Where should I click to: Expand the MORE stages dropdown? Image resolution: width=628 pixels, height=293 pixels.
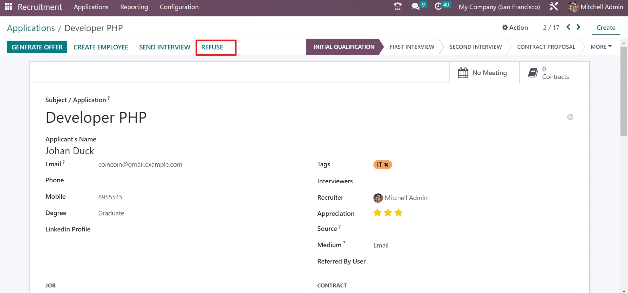[x=601, y=47]
